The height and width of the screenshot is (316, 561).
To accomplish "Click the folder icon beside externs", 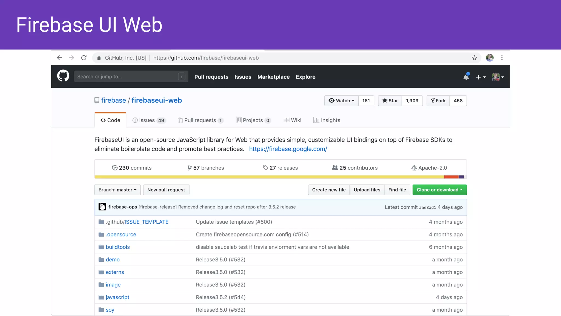I will click(x=101, y=272).
